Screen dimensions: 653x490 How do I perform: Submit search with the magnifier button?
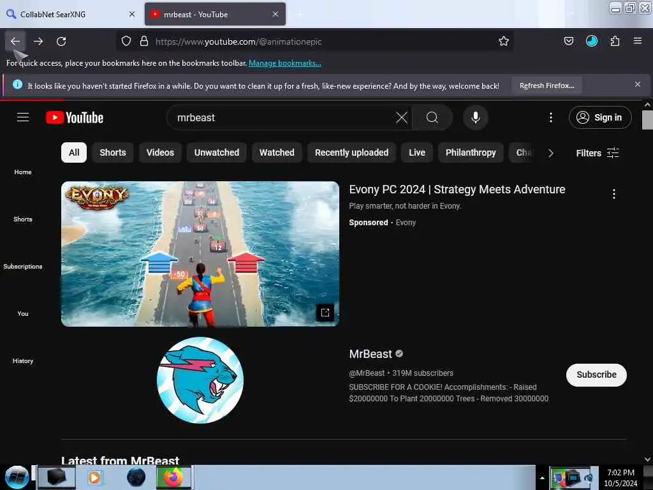[x=432, y=117]
